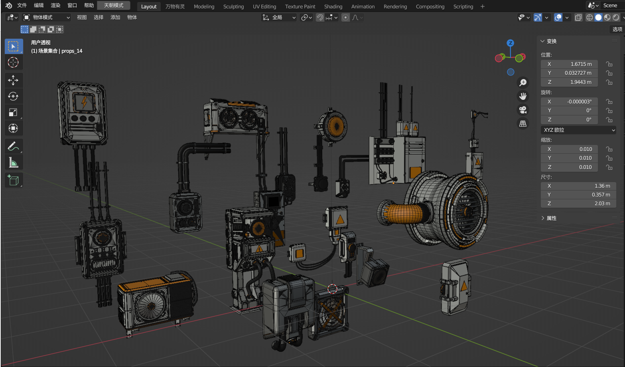Click the Y position input field

(x=569, y=73)
